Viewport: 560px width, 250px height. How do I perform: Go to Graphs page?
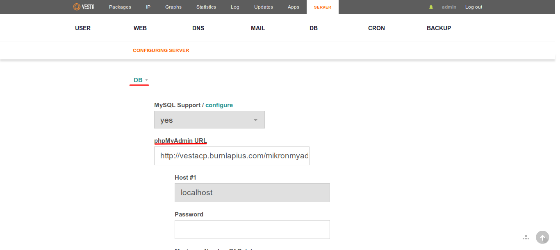coord(173,7)
